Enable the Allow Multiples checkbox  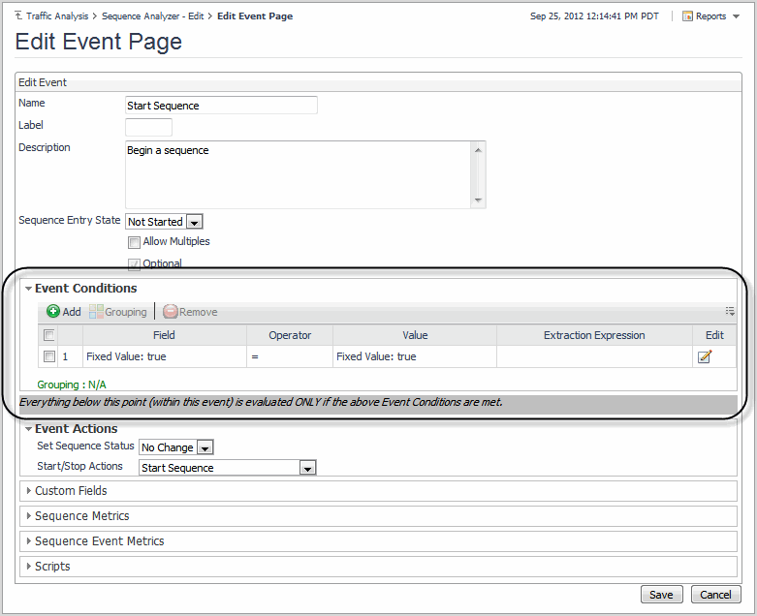(134, 242)
